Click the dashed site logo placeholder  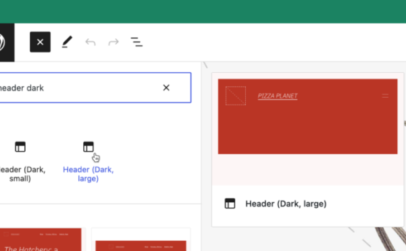click(x=236, y=96)
